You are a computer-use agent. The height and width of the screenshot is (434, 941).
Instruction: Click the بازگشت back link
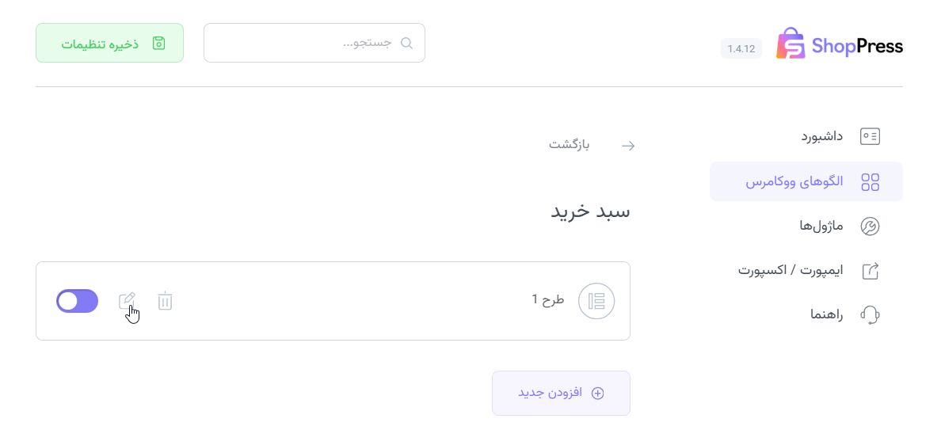click(570, 145)
